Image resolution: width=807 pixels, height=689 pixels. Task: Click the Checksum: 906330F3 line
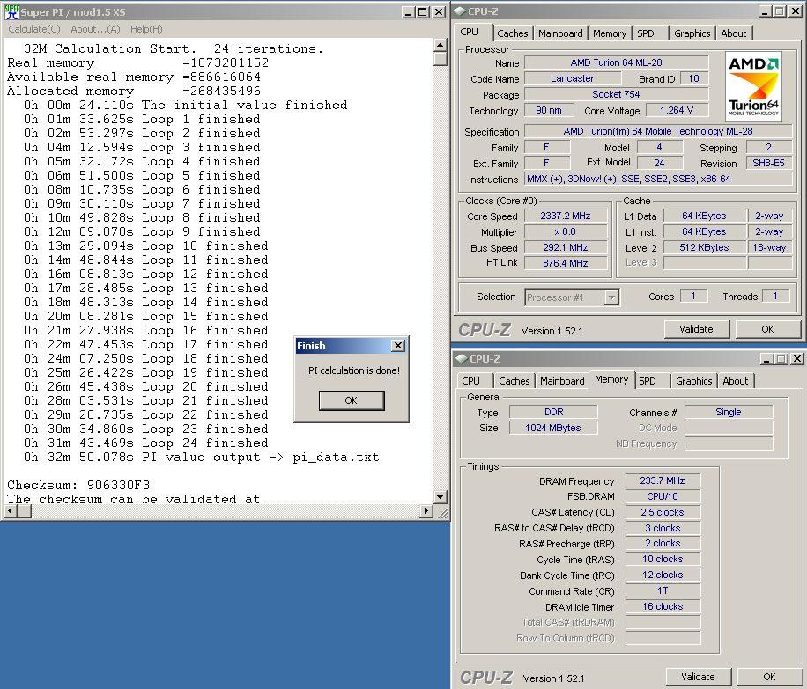click(78, 485)
